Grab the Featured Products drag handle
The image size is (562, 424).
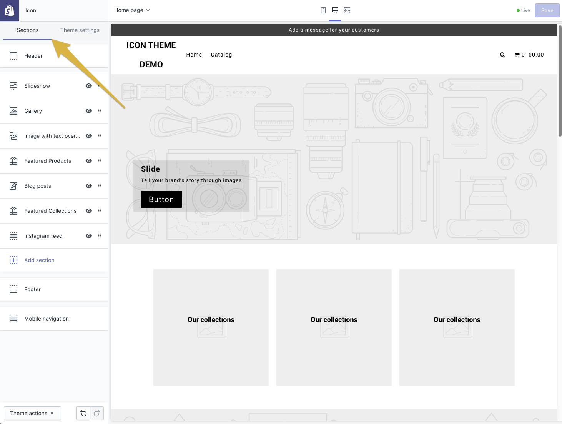(100, 161)
